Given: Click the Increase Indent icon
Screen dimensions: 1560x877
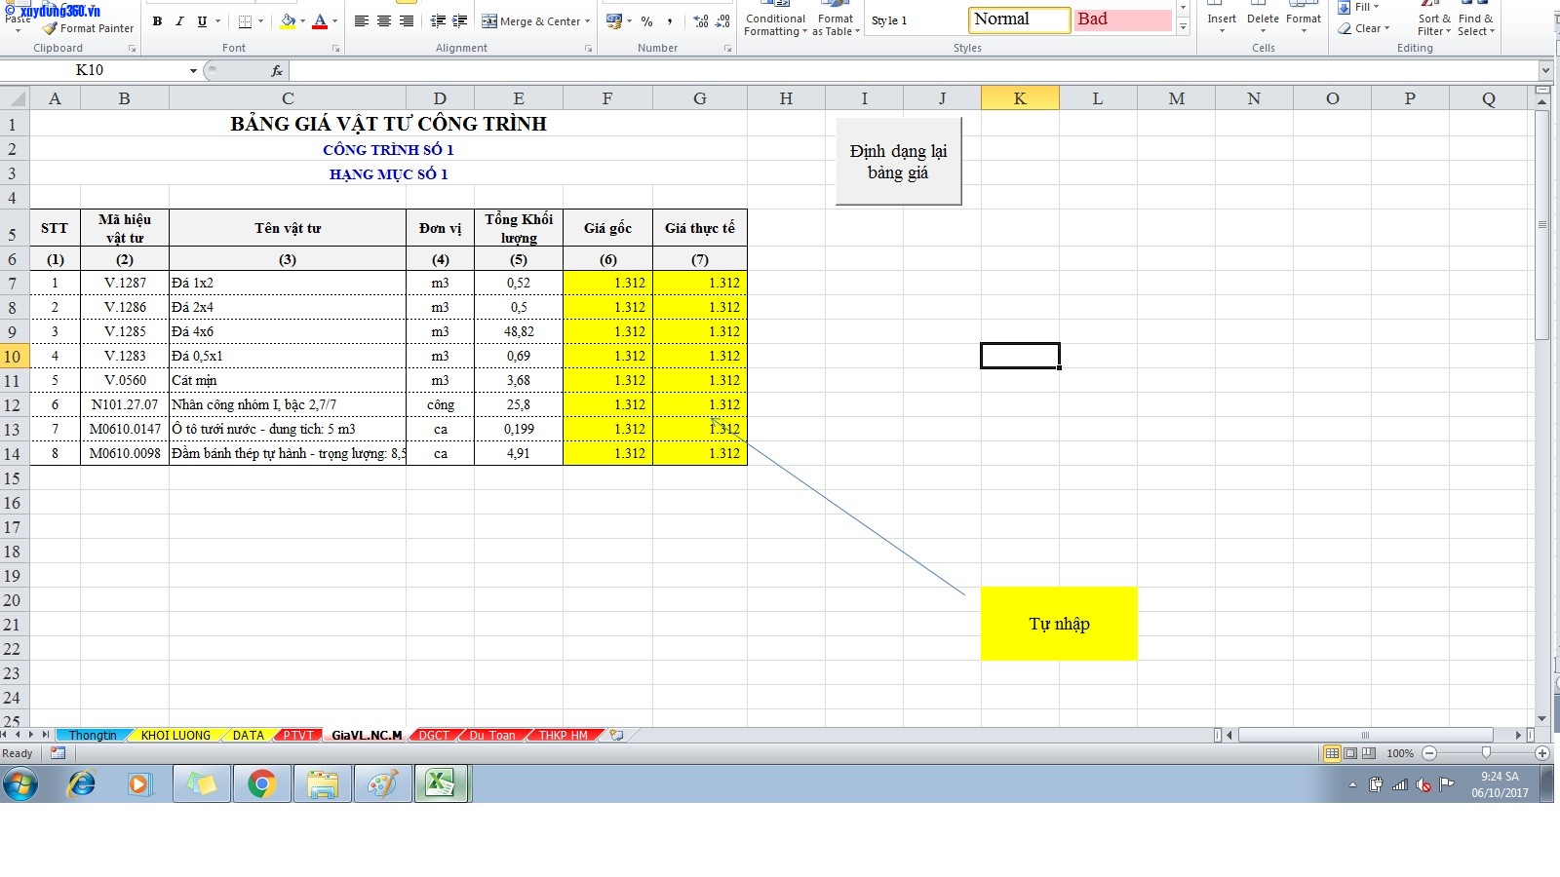Looking at the screenshot, I should (460, 21).
